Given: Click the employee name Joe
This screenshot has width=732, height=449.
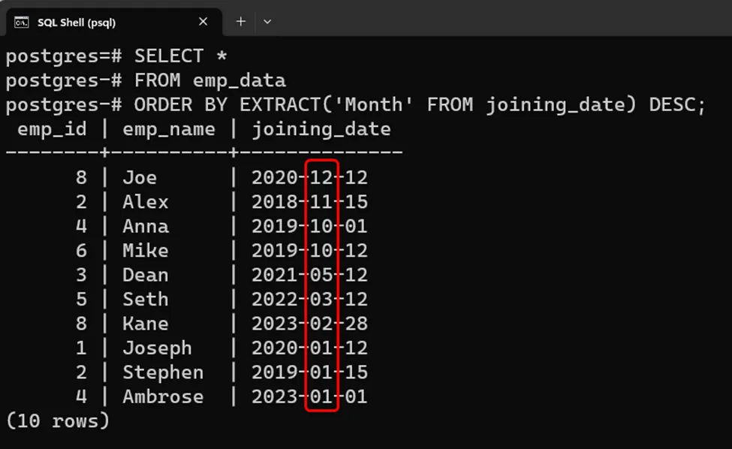Looking at the screenshot, I should (140, 178).
